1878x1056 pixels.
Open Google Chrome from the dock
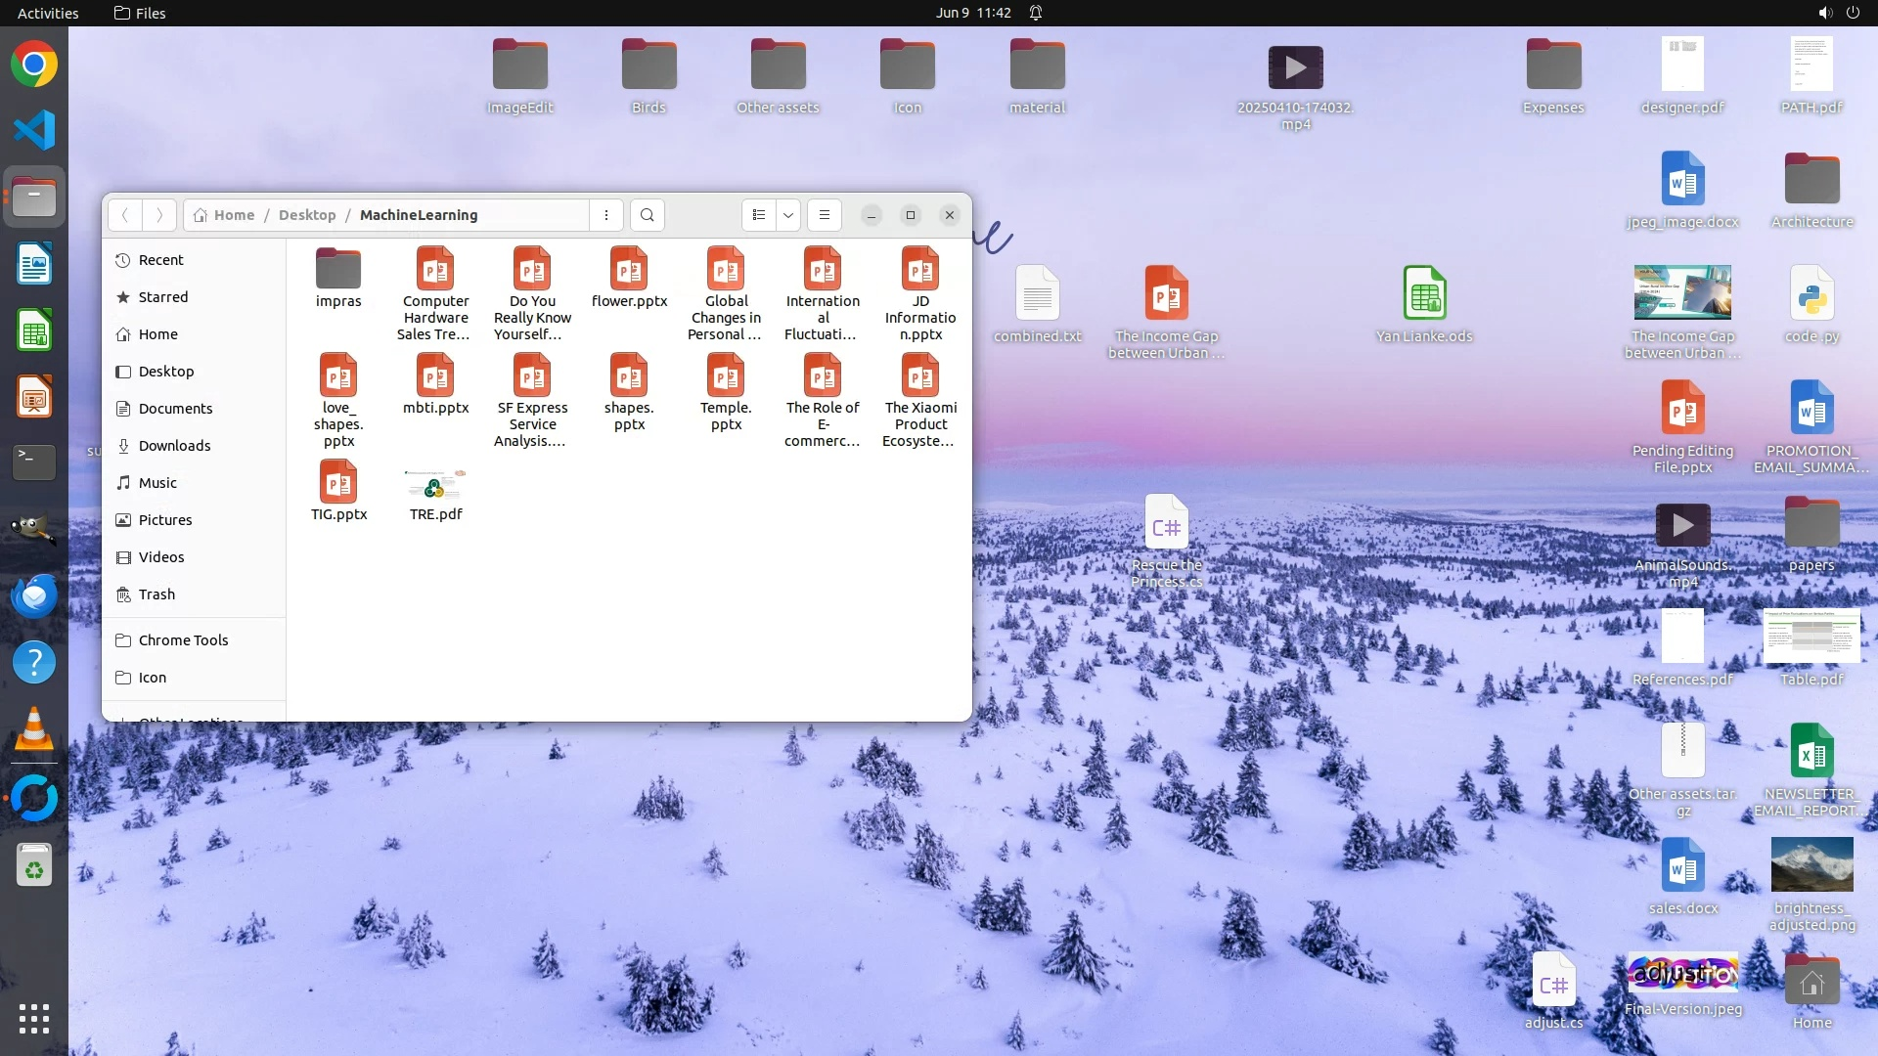point(34,65)
